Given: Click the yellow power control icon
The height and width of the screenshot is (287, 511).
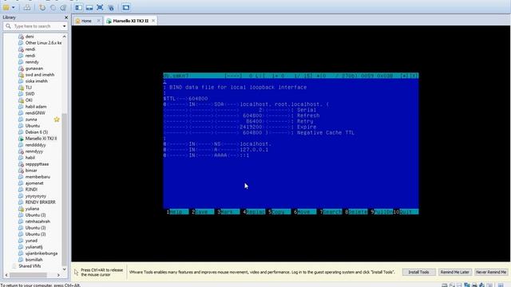Looking at the screenshot, I should pos(6,7).
